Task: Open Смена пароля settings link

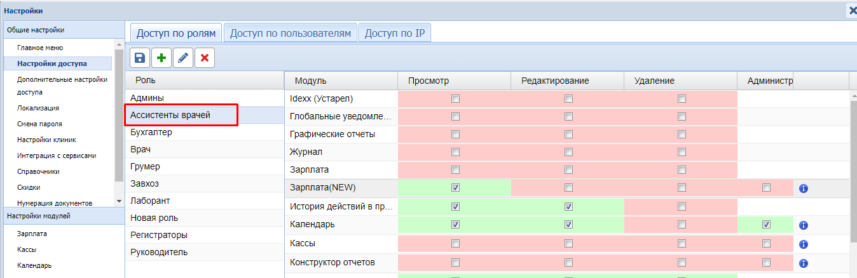Action: tap(39, 124)
